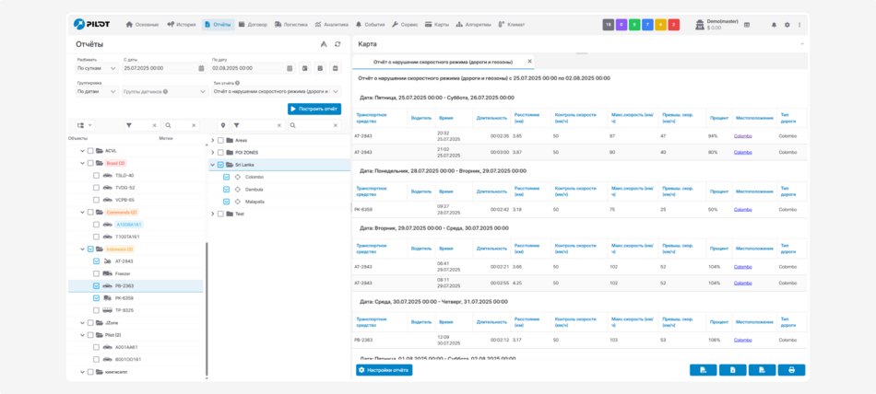Open notifications bell icon in top bar
The image size is (876, 394).
pos(774,25)
